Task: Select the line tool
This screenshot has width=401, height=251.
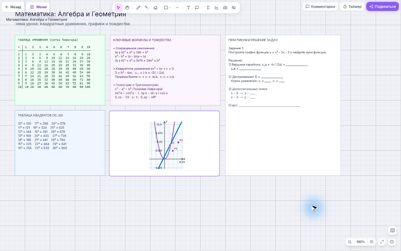Action: pos(177,8)
